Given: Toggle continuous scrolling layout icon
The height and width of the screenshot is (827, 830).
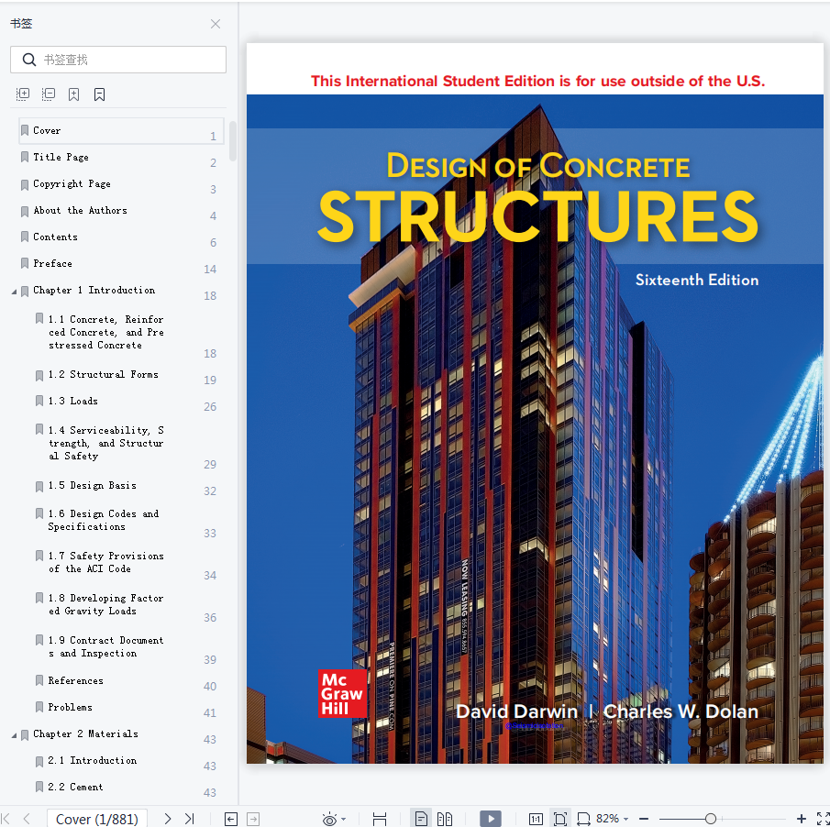Looking at the screenshot, I should click(380, 819).
